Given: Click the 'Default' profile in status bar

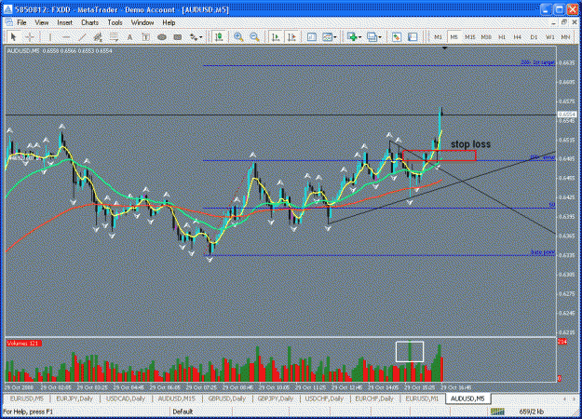Looking at the screenshot, I should [x=183, y=412].
